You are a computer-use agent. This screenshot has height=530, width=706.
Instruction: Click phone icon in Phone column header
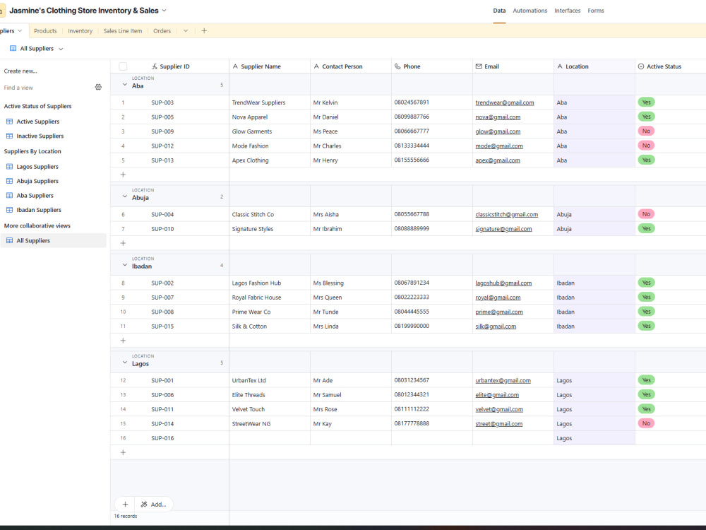(397, 66)
